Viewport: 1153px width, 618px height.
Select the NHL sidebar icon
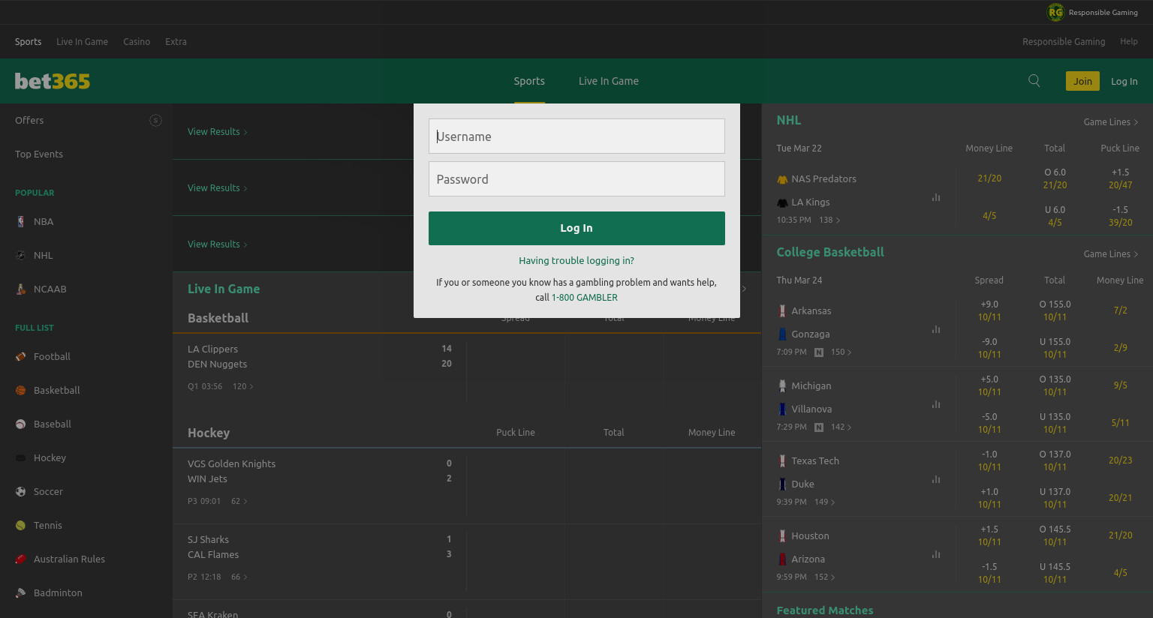pyautogui.click(x=20, y=255)
